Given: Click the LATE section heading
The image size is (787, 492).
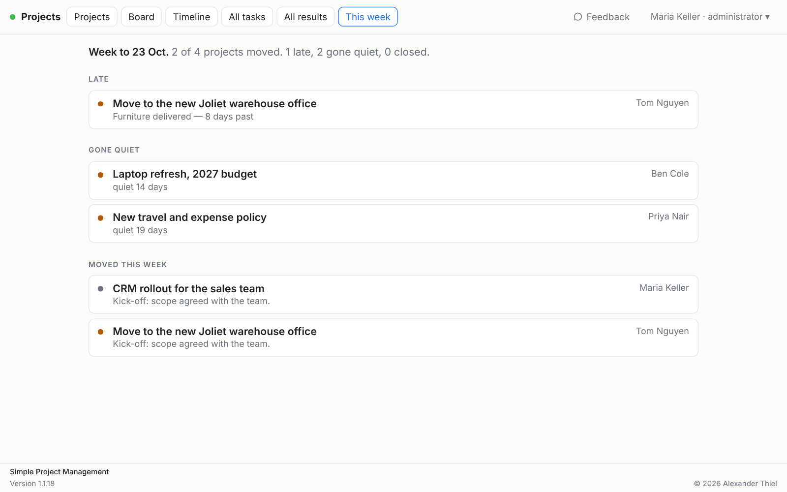Looking at the screenshot, I should [x=98, y=79].
